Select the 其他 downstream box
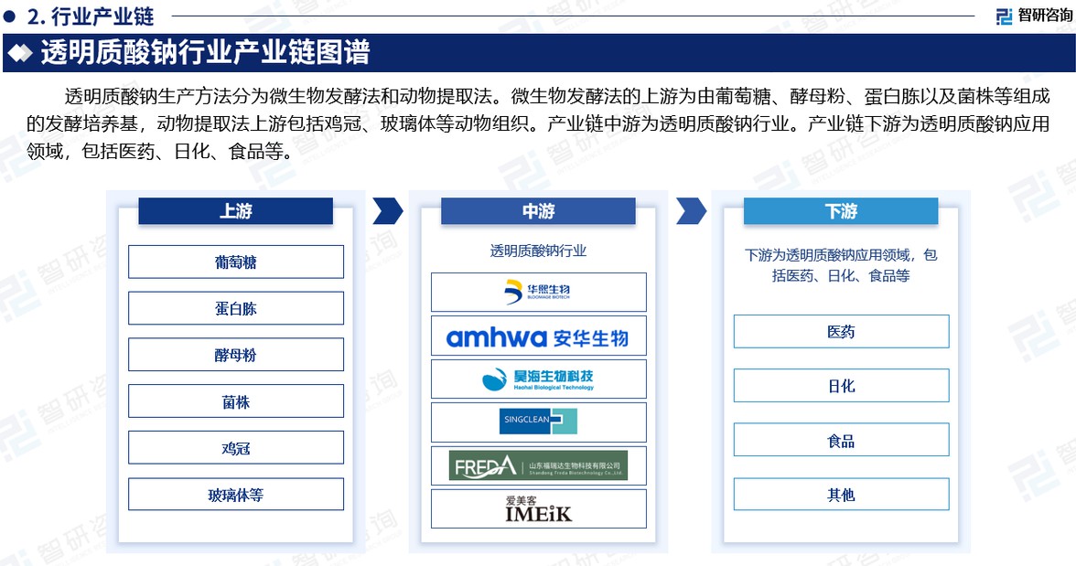The width and height of the screenshot is (1076, 566). tap(842, 494)
